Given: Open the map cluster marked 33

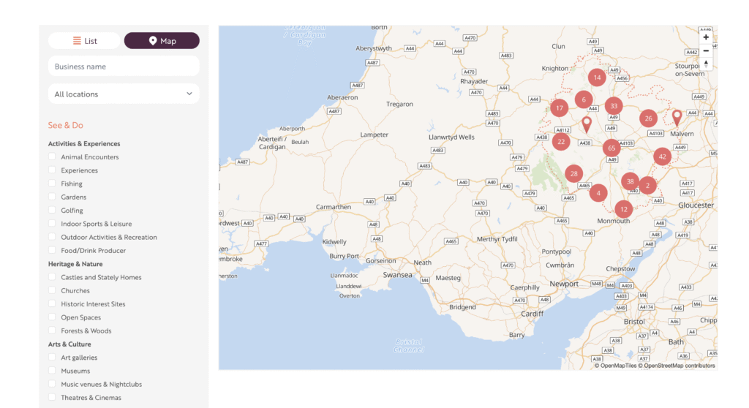Looking at the screenshot, I should [614, 106].
